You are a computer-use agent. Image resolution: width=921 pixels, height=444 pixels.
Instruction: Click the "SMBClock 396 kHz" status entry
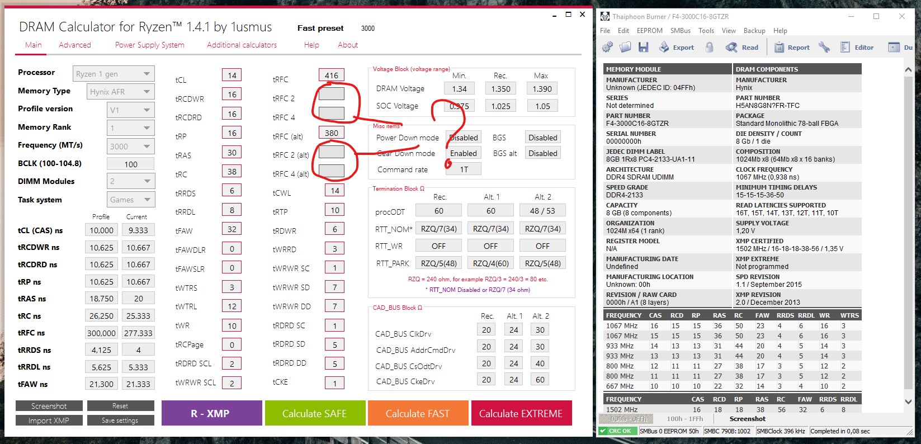[x=781, y=431]
